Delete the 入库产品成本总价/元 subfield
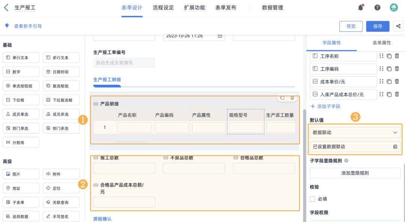The width and height of the screenshot is (405, 222). [x=397, y=94]
